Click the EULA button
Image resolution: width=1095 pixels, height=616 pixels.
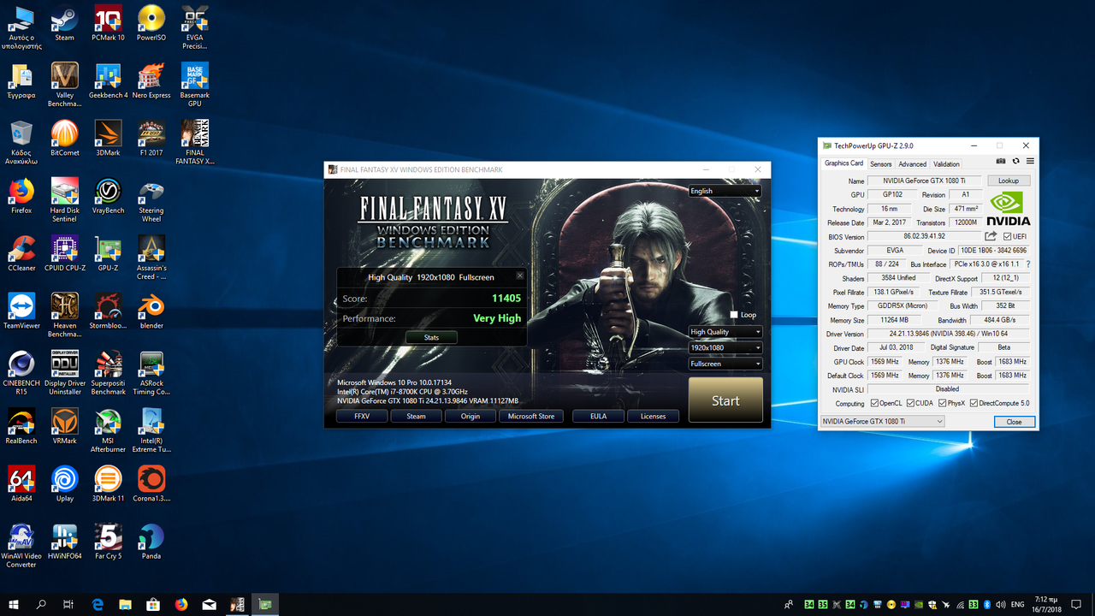pyautogui.click(x=599, y=416)
